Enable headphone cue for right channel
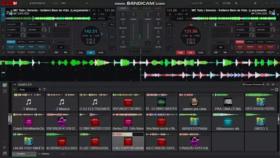This screenshot has width=280, height=158. click(x=148, y=43)
